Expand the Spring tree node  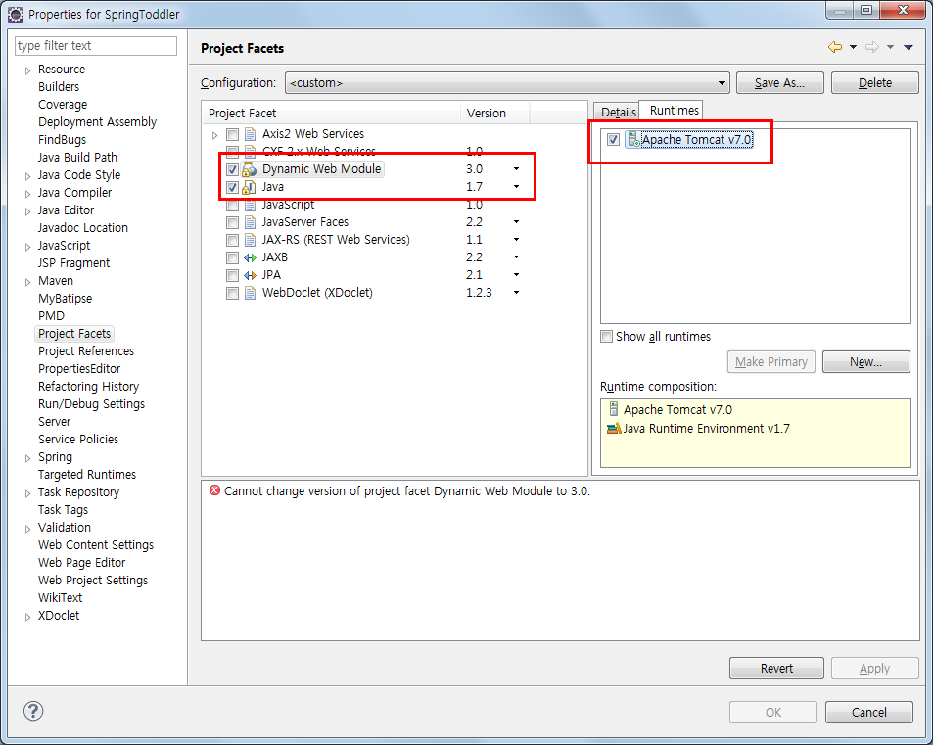pyautogui.click(x=27, y=459)
